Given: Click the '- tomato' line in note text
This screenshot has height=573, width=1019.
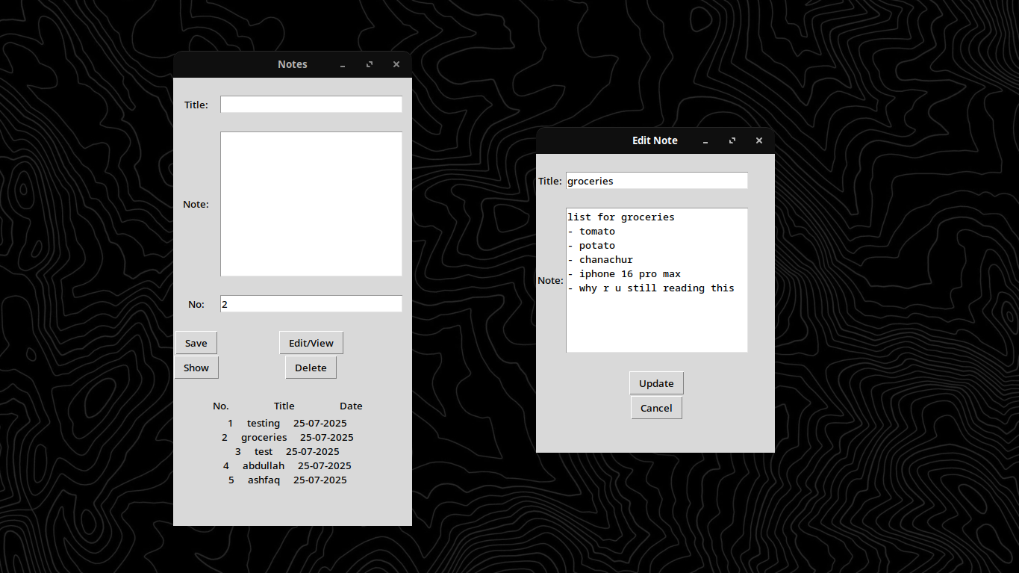Looking at the screenshot, I should [x=591, y=232].
